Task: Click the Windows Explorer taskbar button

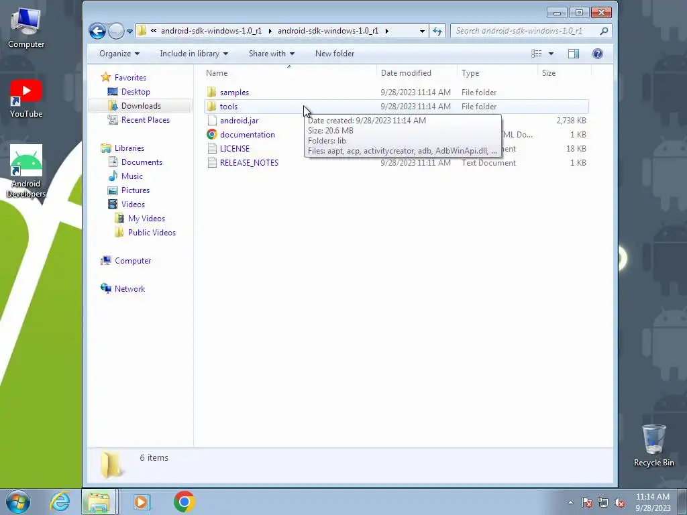Action: coord(99,502)
